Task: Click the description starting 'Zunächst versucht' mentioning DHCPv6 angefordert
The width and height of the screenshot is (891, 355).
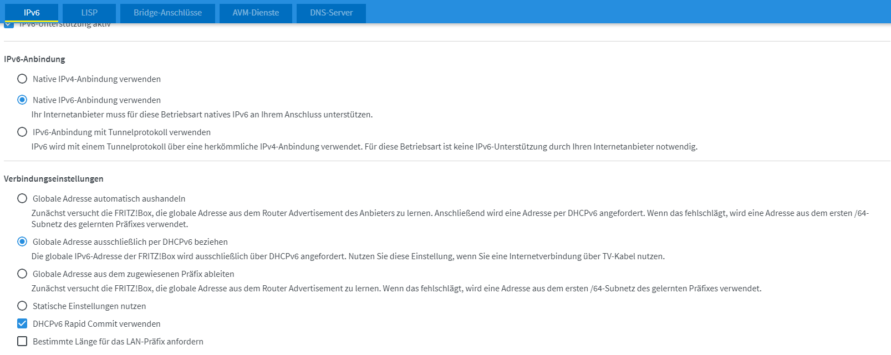Action: (450, 219)
